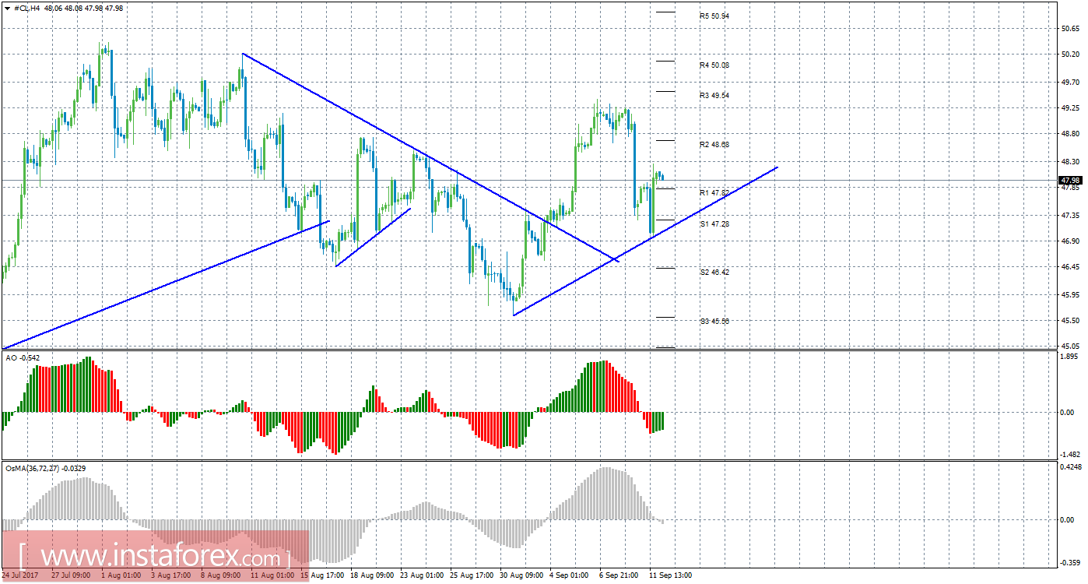
Task: Select the 49.25 price scale value
Action: click(x=1070, y=108)
